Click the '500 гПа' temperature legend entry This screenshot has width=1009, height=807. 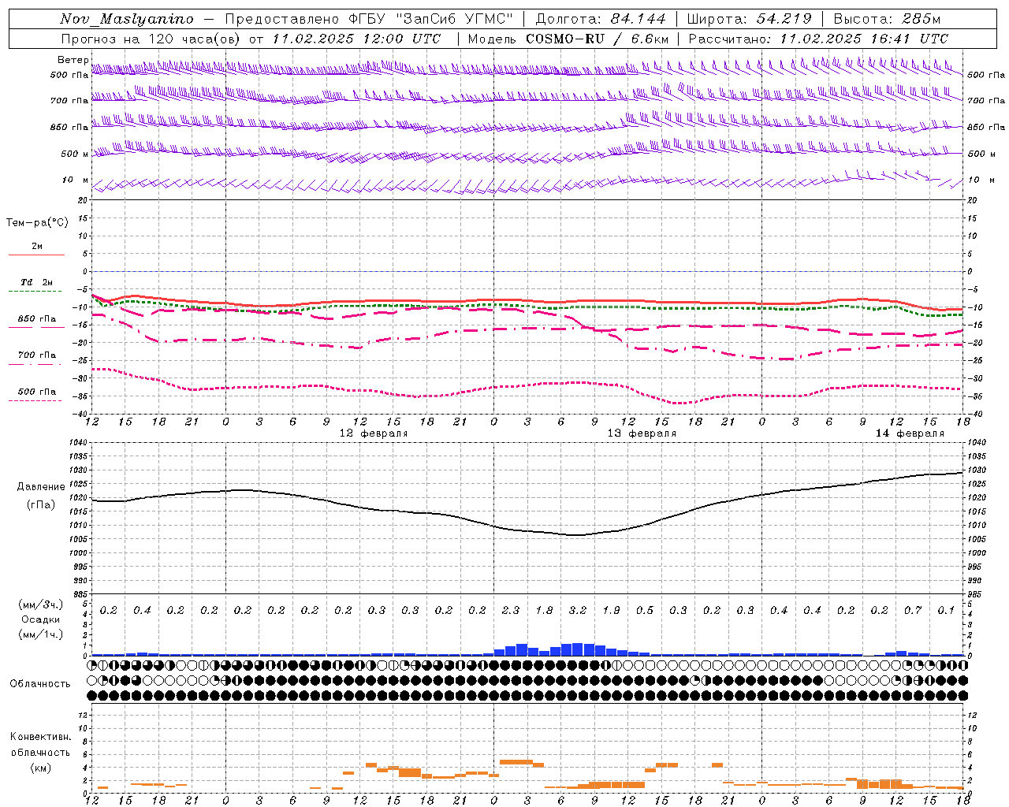click(36, 392)
